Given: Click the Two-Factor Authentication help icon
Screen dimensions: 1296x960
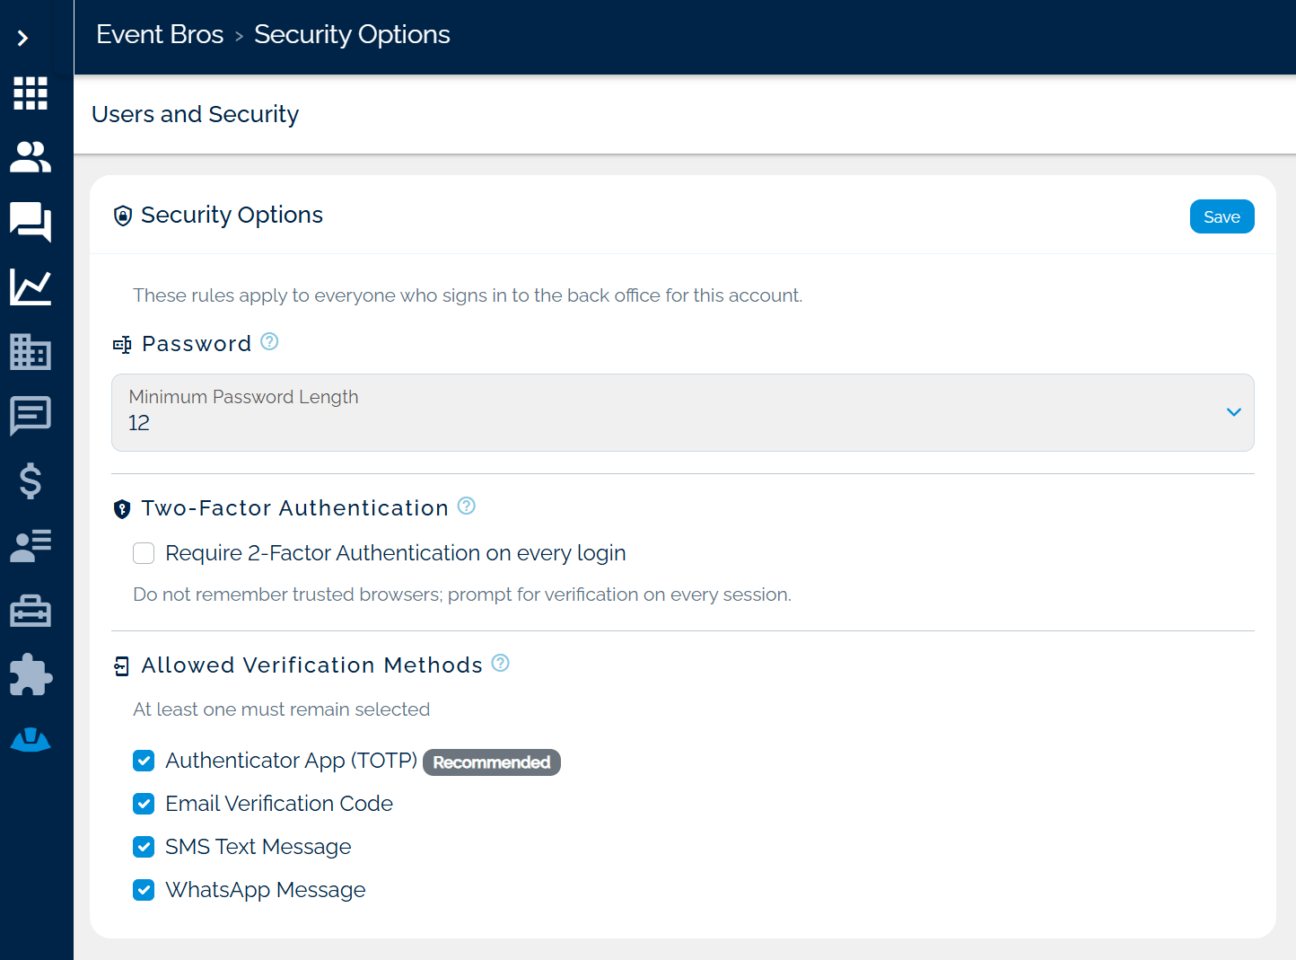Looking at the screenshot, I should point(467,506).
